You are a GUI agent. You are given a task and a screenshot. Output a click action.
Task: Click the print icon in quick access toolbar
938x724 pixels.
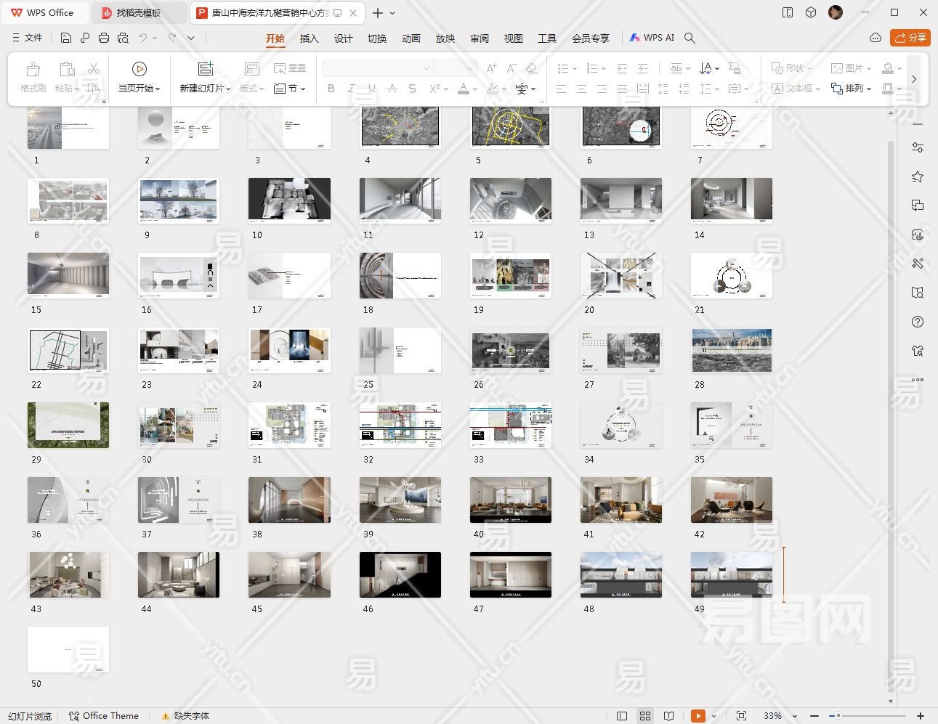pos(104,38)
